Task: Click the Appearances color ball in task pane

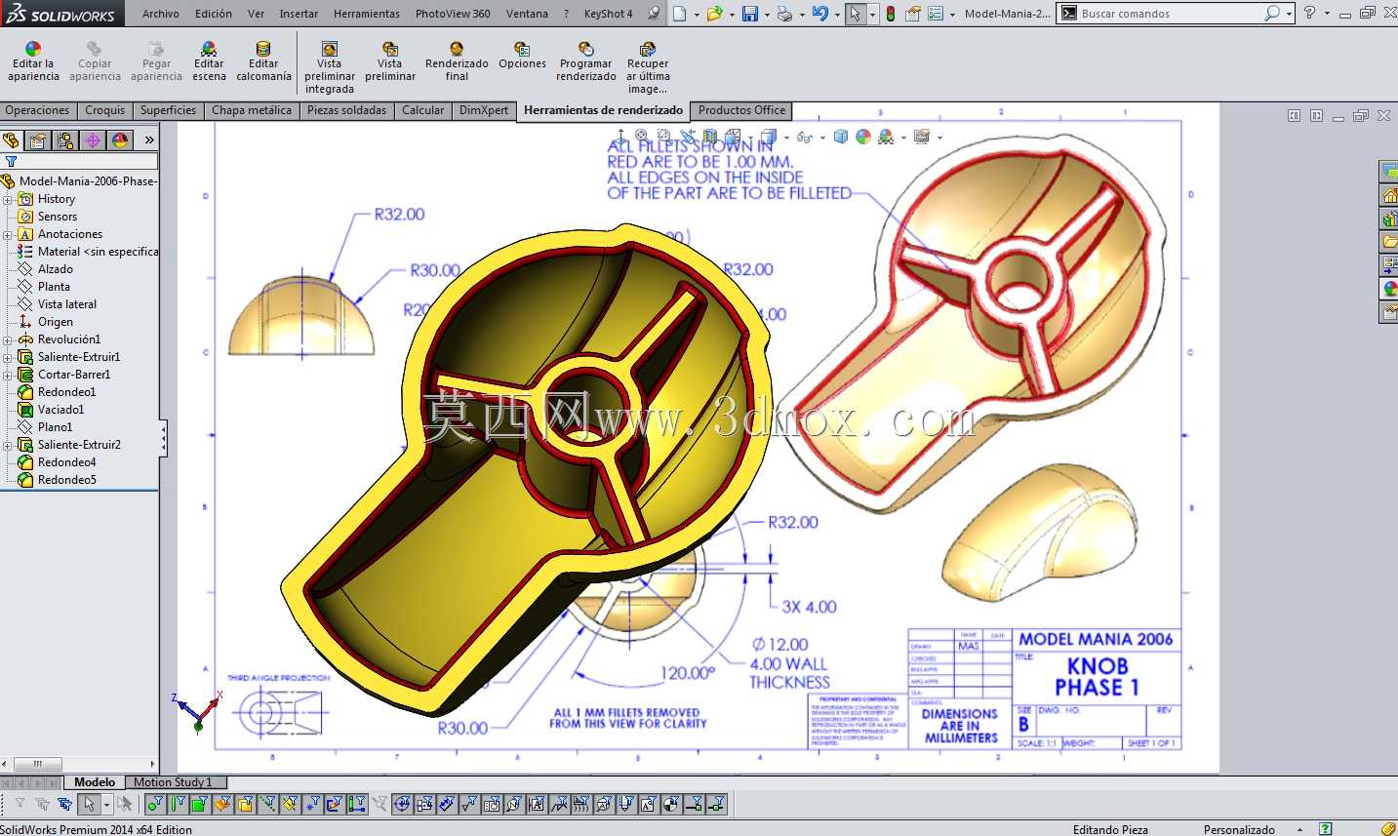Action: [1389, 289]
